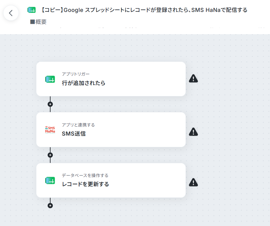270x226 pixels.
Task: Click the warning icon beside レコードを更新する
Action: pos(193,182)
